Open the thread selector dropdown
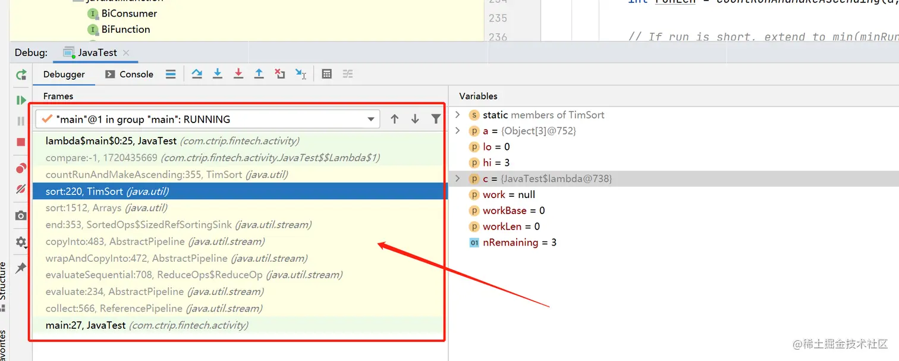 pos(208,119)
